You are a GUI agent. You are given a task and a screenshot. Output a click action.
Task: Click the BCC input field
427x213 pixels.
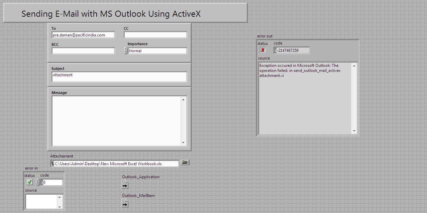click(x=83, y=50)
